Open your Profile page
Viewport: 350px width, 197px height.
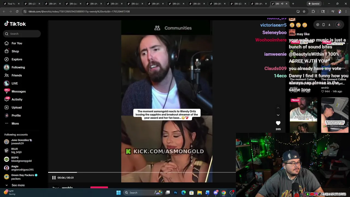tap(16, 115)
